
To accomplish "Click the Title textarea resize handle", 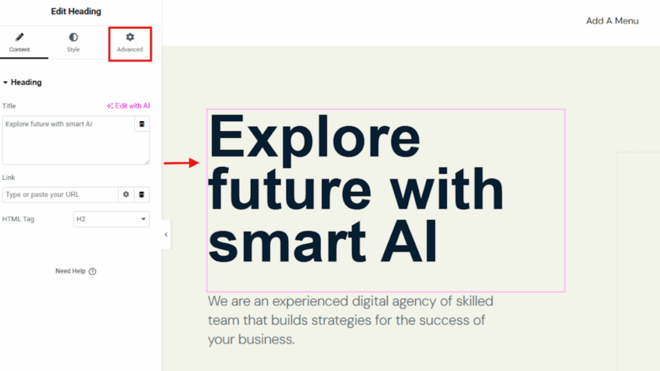I will [x=147, y=162].
